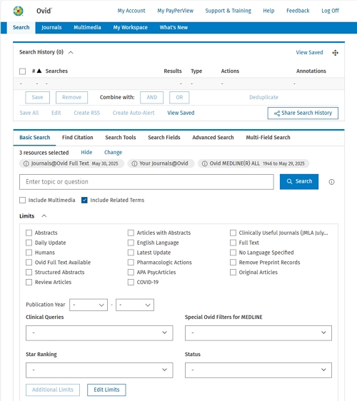Click View Saved at panel top right
357x401 pixels.
click(x=309, y=52)
